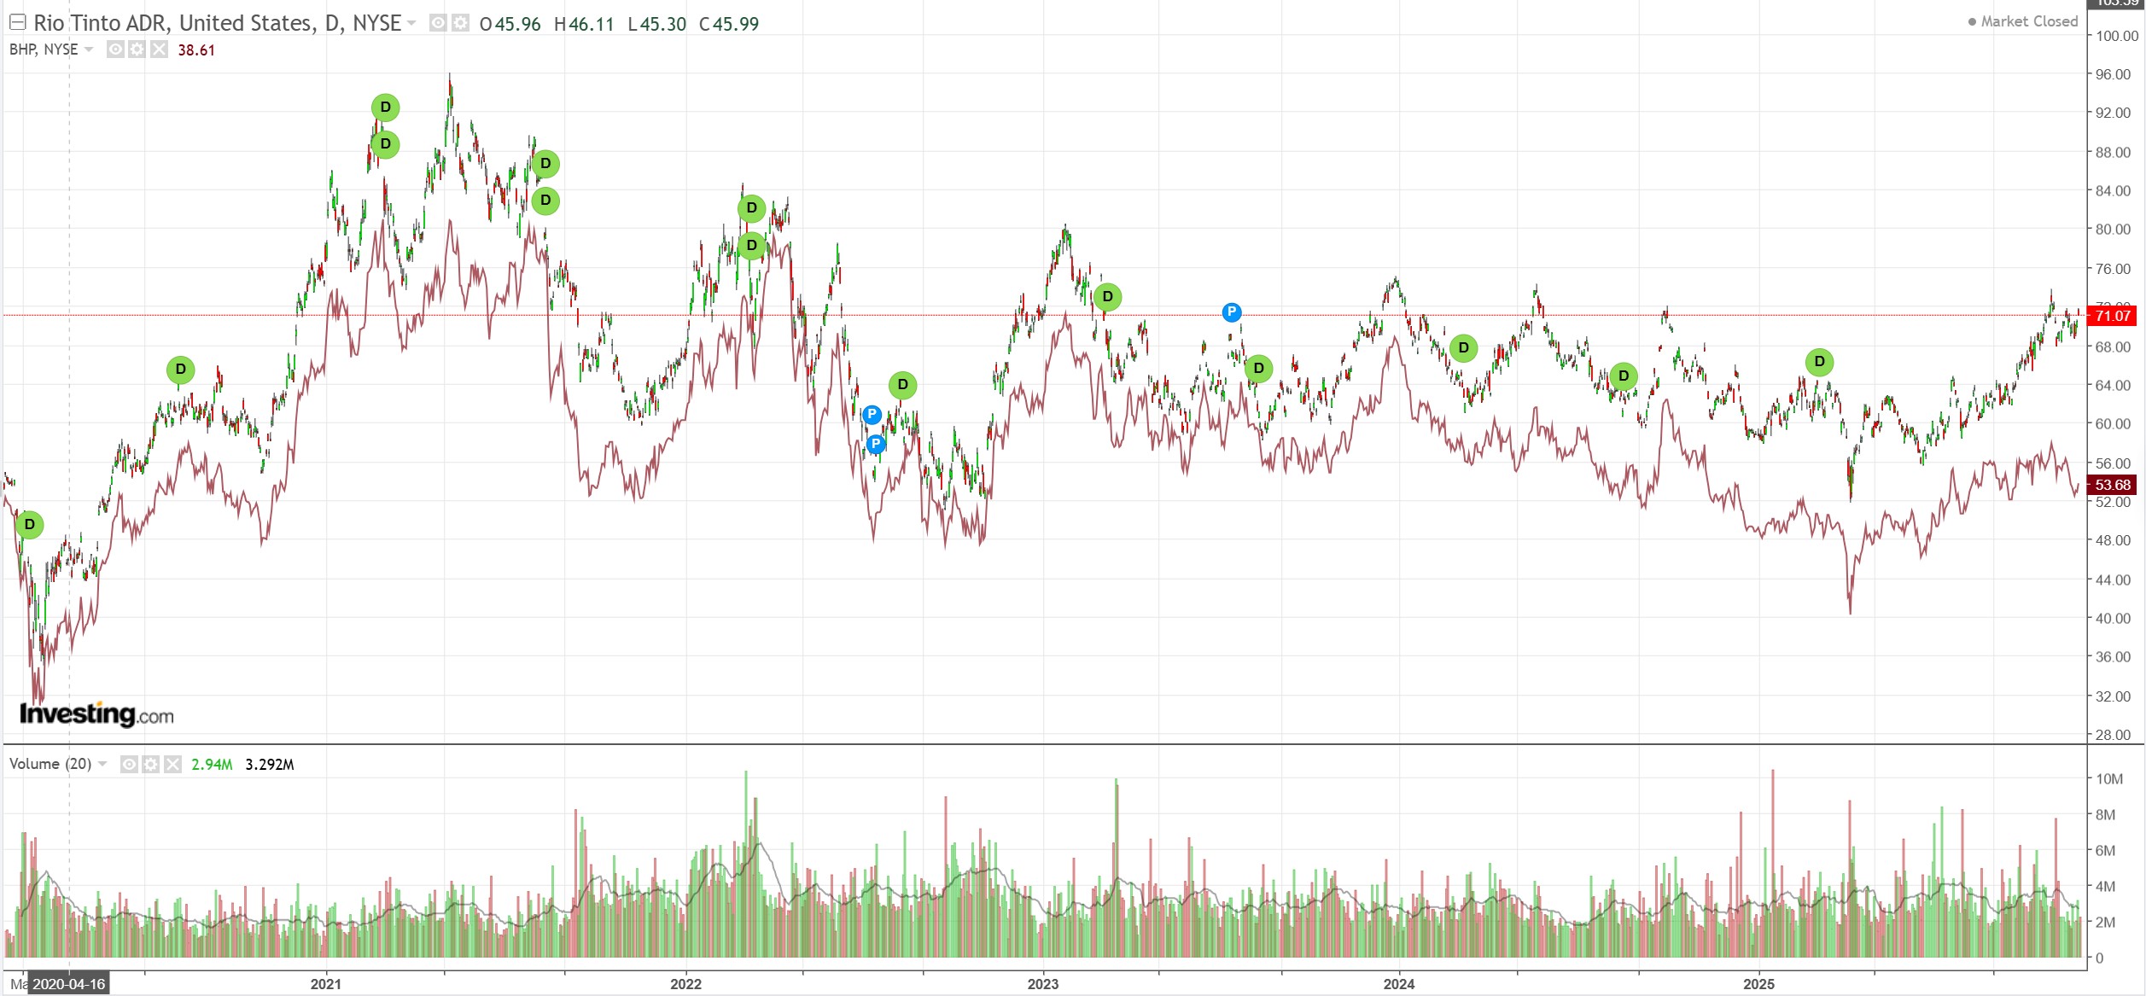
Task: Open BHP comparison settings gear
Action: (137, 50)
